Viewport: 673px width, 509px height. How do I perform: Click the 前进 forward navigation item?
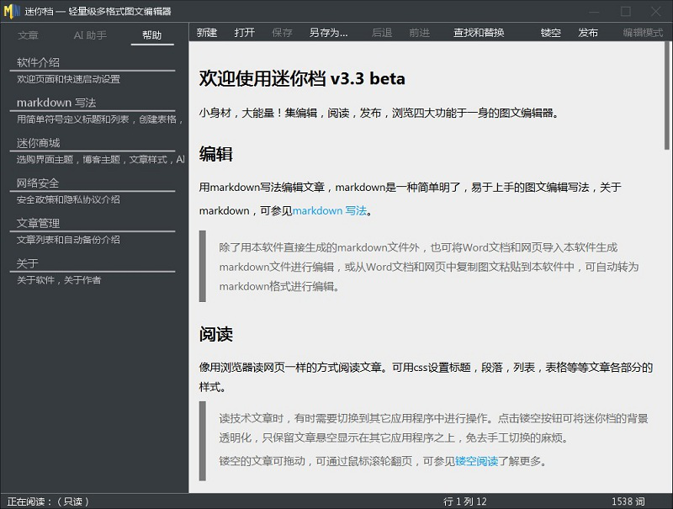tap(421, 31)
